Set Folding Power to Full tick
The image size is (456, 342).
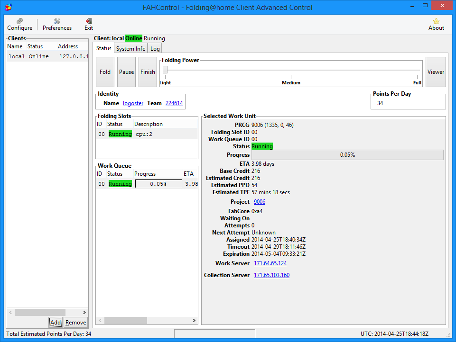point(417,77)
